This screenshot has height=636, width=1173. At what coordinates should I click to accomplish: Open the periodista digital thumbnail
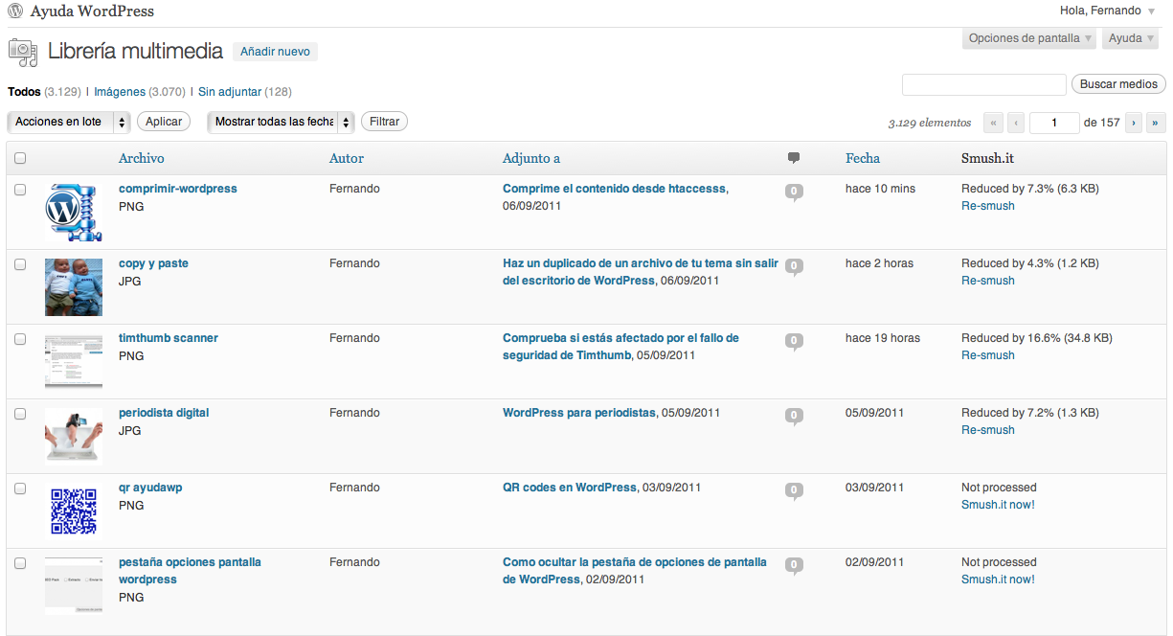tap(74, 437)
